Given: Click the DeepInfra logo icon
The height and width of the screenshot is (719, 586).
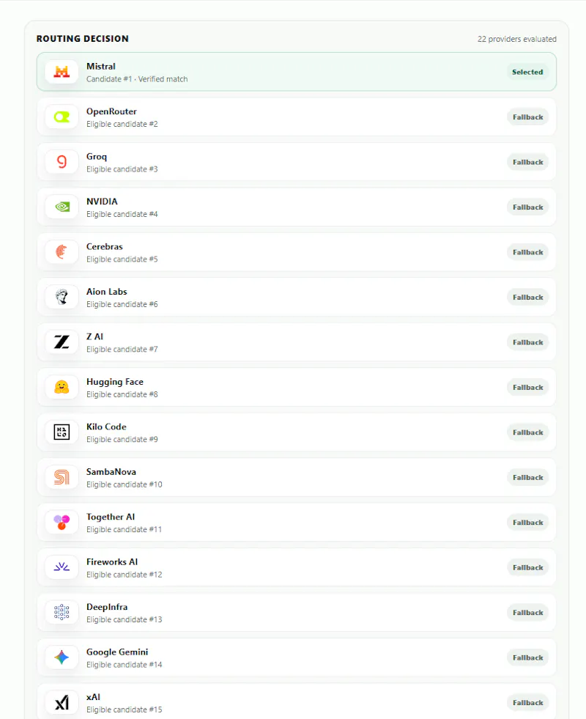Looking at the screenshot, I should click(x=62, y=612).
